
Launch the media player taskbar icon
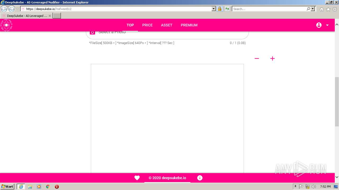[39, 187]
